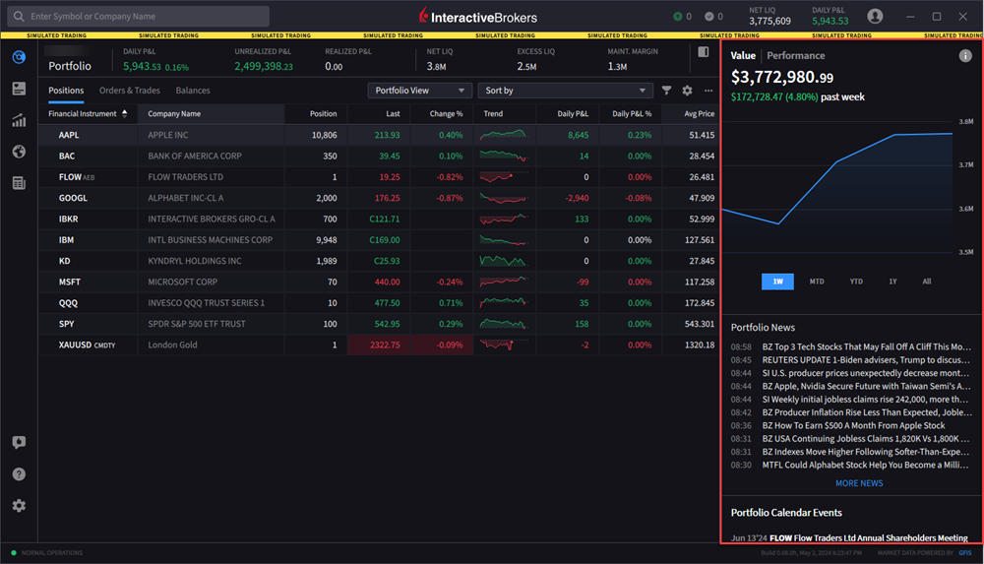Click the GOOGL trend sparkline
This screenshot has height=564, width=984.
pyautogui.click(x=503, y=198)
